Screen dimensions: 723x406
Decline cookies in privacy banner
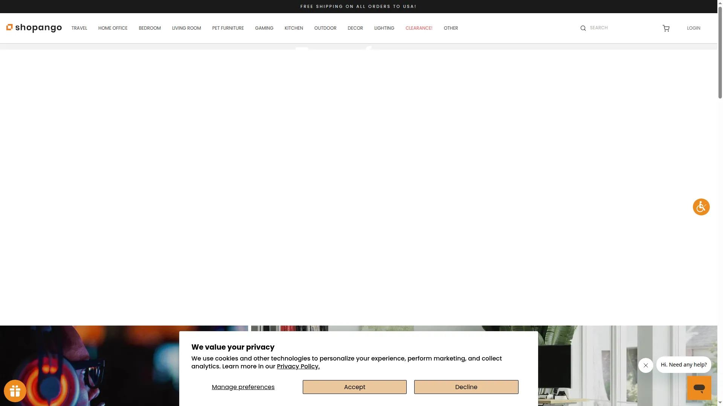(466, 387)
